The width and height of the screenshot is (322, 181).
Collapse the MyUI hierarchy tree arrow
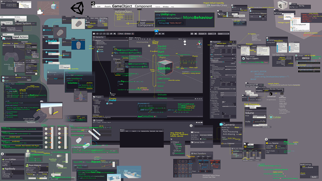(x=172, y=142)
